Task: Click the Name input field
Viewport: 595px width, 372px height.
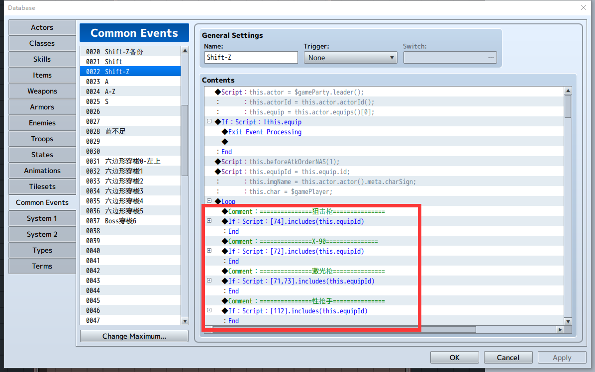Action: [251, 58]
